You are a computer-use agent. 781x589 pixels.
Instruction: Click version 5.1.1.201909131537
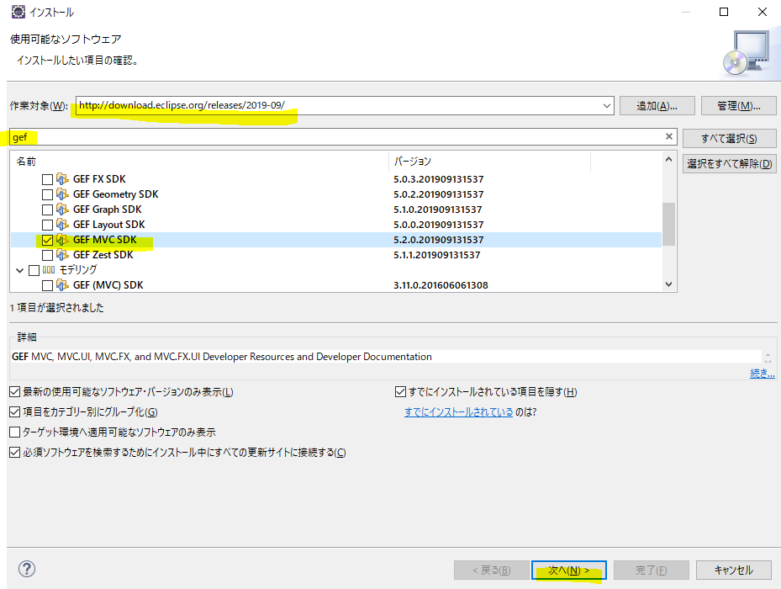pos(437,255)
